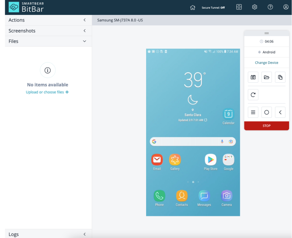Viewport: 292px width, 238px height.
Task: Open the Gallery app on the device
Action: (x=175, y=162)
